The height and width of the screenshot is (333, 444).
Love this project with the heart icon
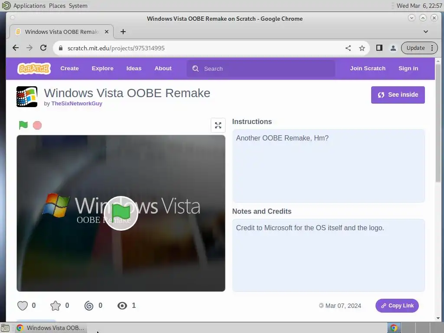coord(23,306)
